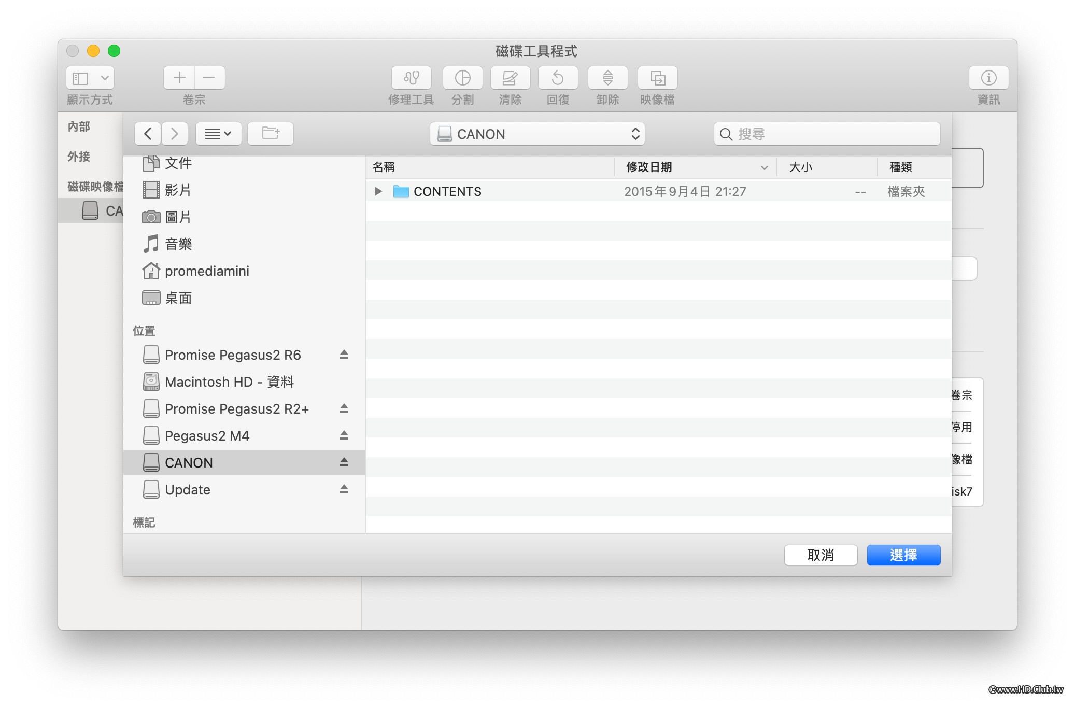Click the Erase (清除) toolbar icon
Viewport: 1075px width, 707px height.
[x=510, y=78]
